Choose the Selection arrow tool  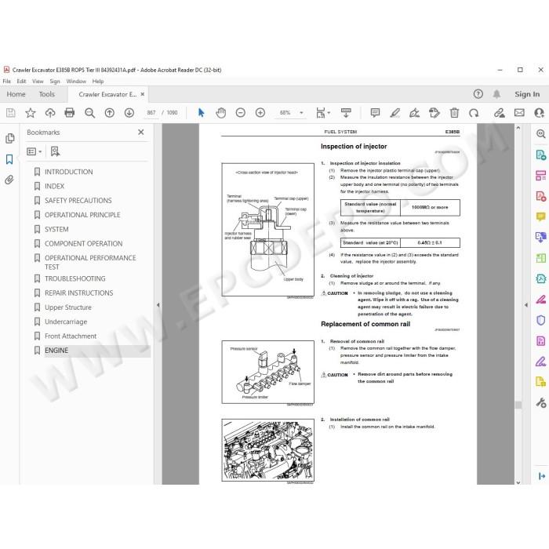click(x=201, y=113)
